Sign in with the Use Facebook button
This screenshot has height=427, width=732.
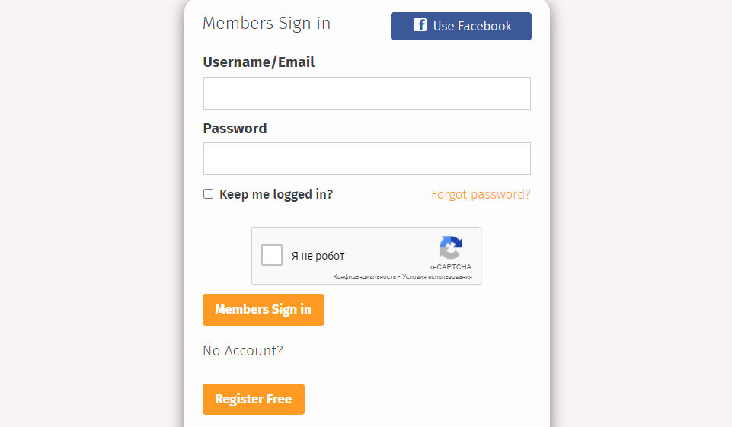[x=461, y=26]
